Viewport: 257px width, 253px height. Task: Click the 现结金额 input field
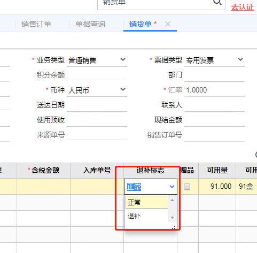(214, 120)
